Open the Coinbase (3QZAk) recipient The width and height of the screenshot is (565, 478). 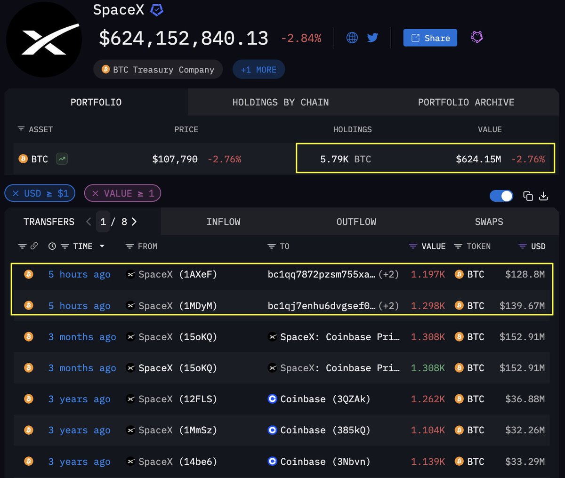tap(325, 399)
